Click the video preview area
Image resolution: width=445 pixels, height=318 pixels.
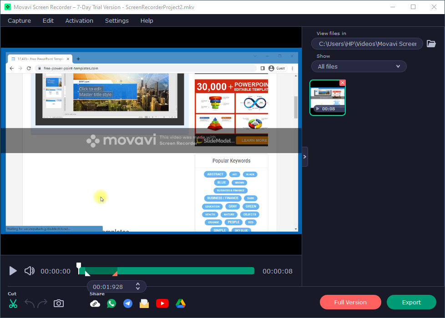pyautogui.click(x=151, y=141)
